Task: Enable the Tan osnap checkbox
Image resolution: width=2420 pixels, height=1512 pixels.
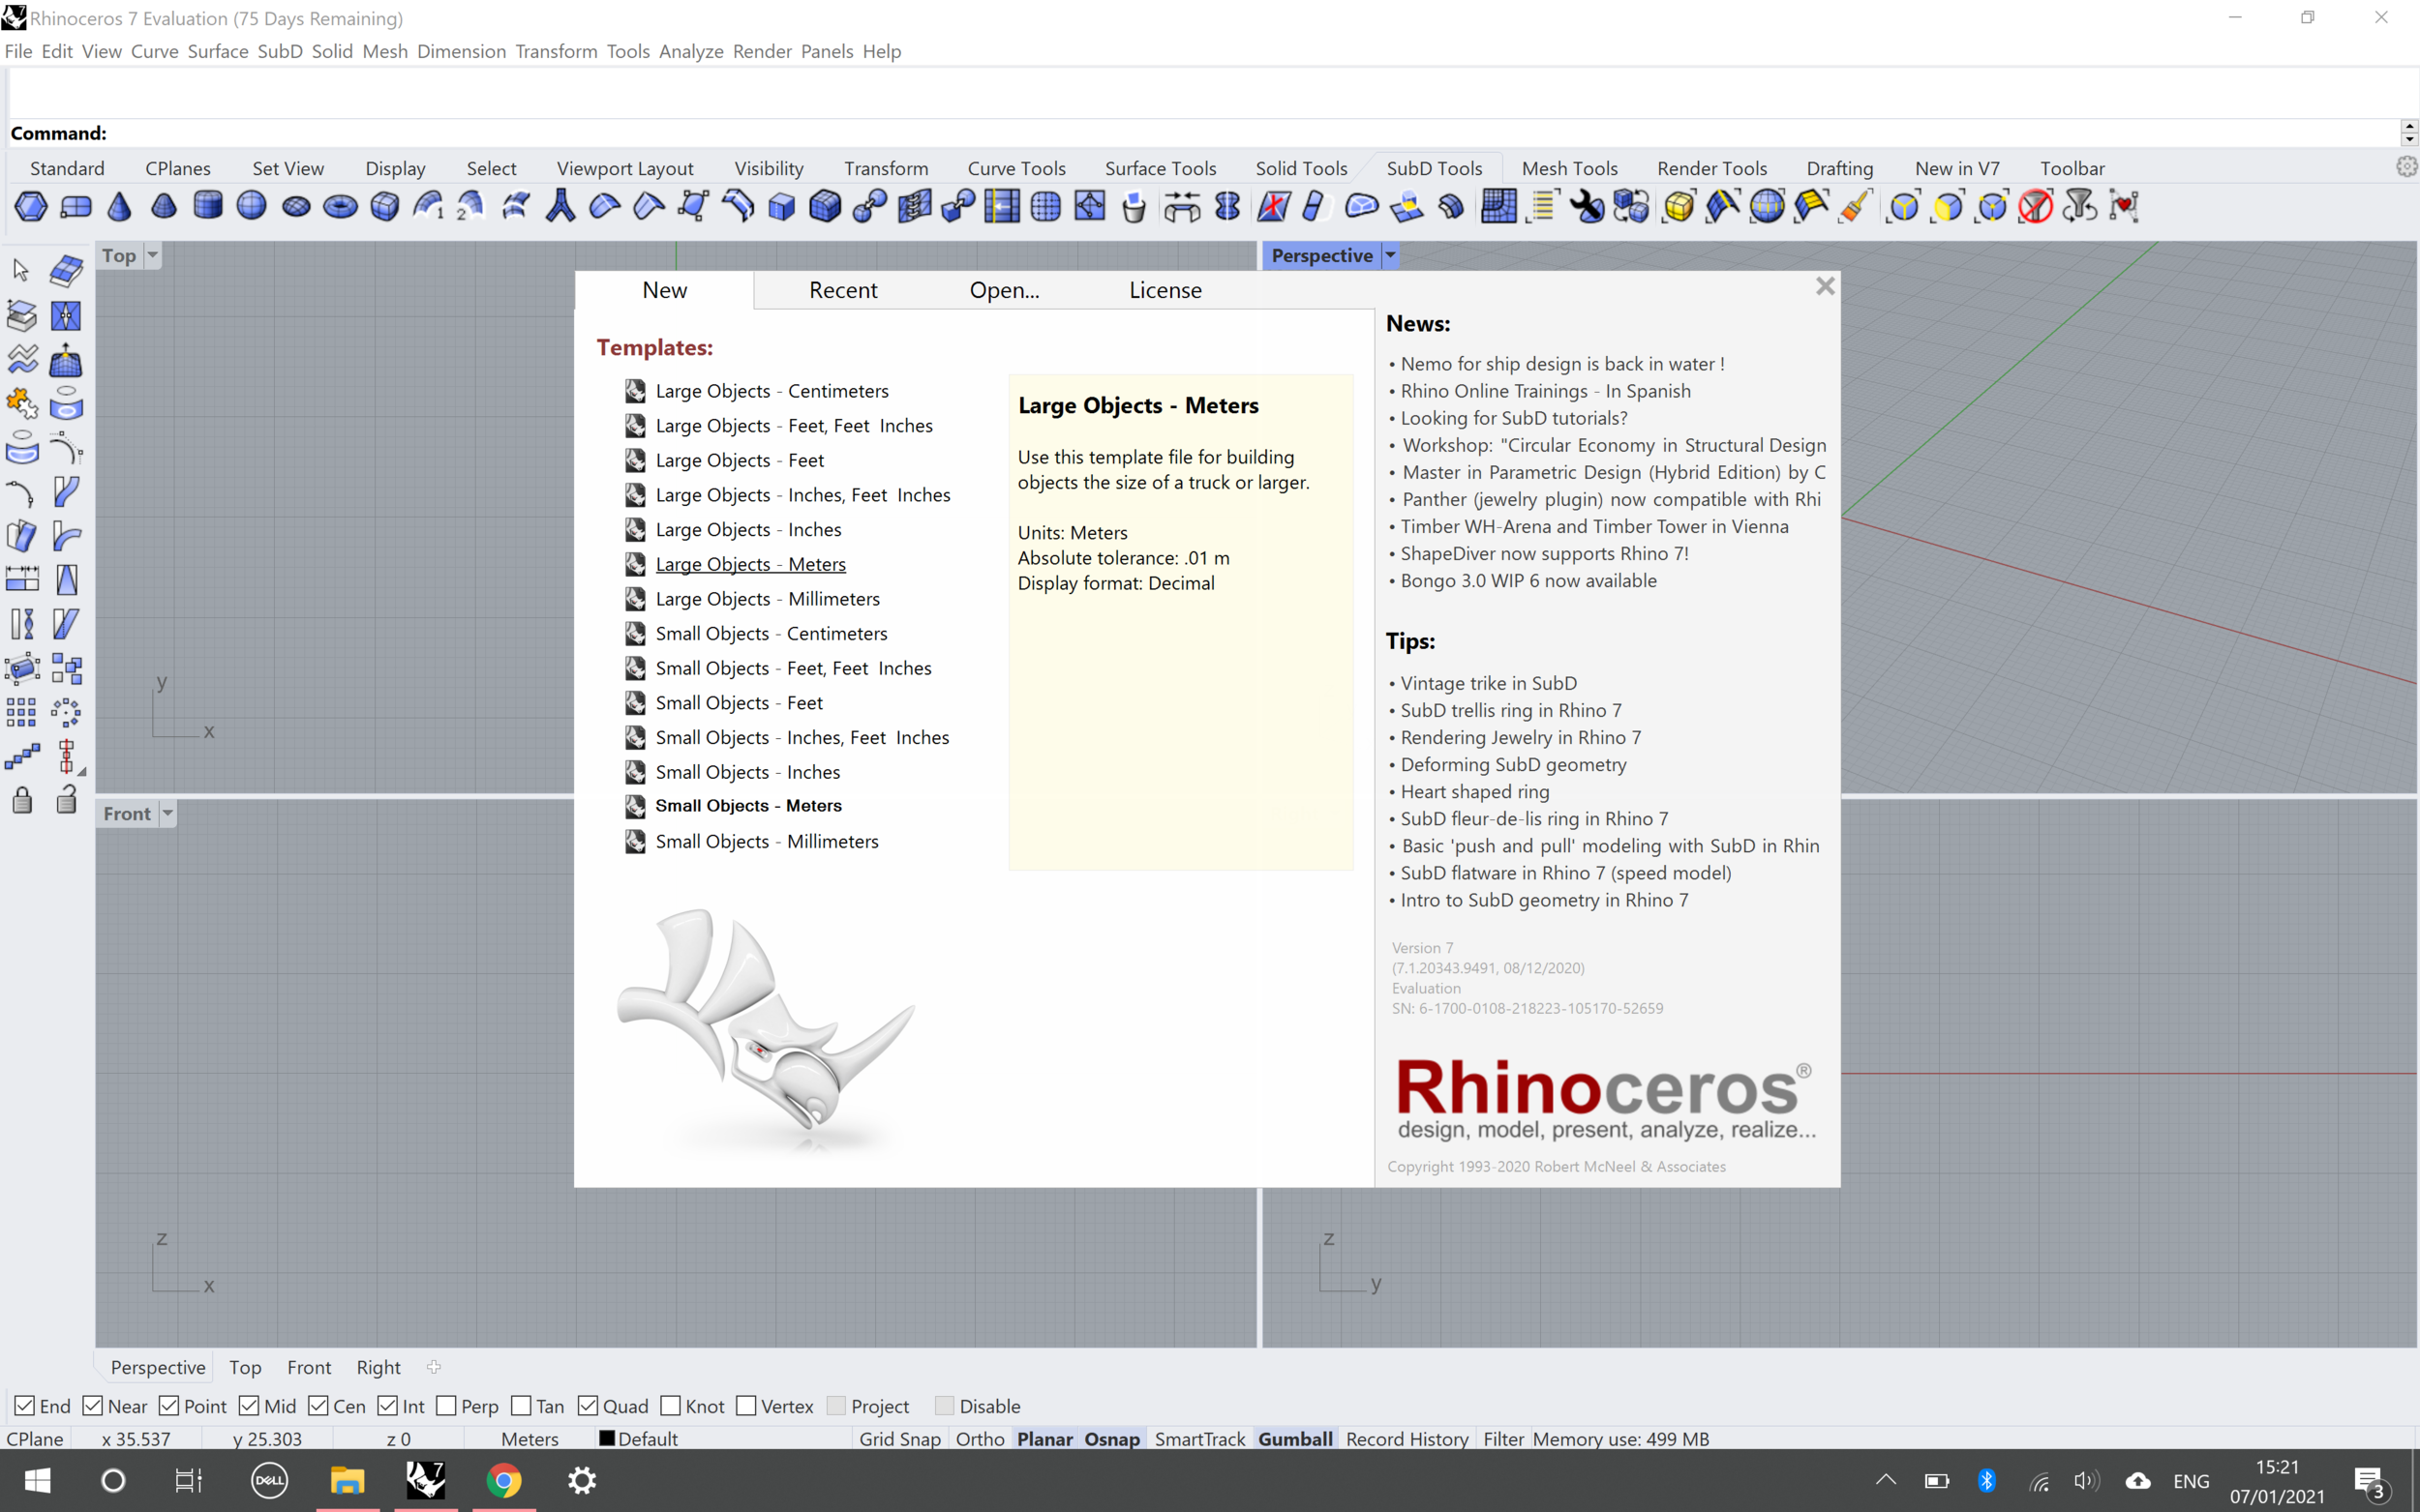Action: point(520,1406)
